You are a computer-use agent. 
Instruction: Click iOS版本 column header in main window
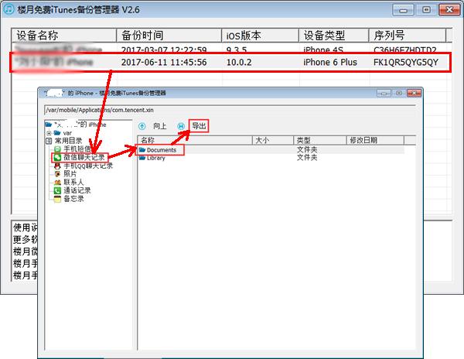[x=261, y=36]
